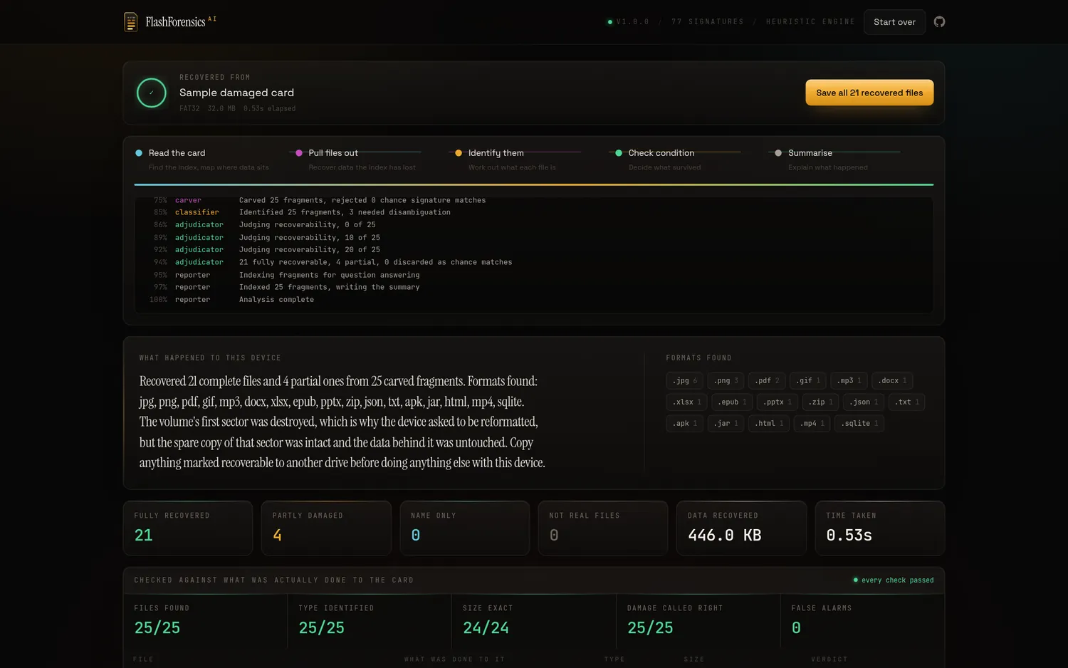Save all 21 recovered files

[869, 93]
